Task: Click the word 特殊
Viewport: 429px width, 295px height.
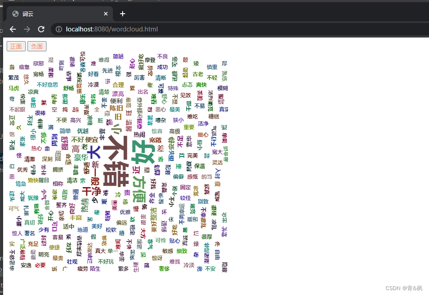Action: [173, 88]
